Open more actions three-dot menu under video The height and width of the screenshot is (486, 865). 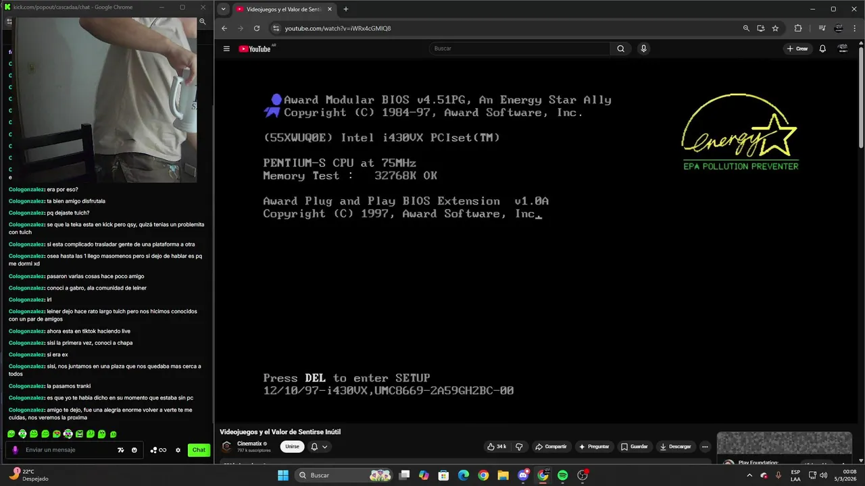coord(705,447)
